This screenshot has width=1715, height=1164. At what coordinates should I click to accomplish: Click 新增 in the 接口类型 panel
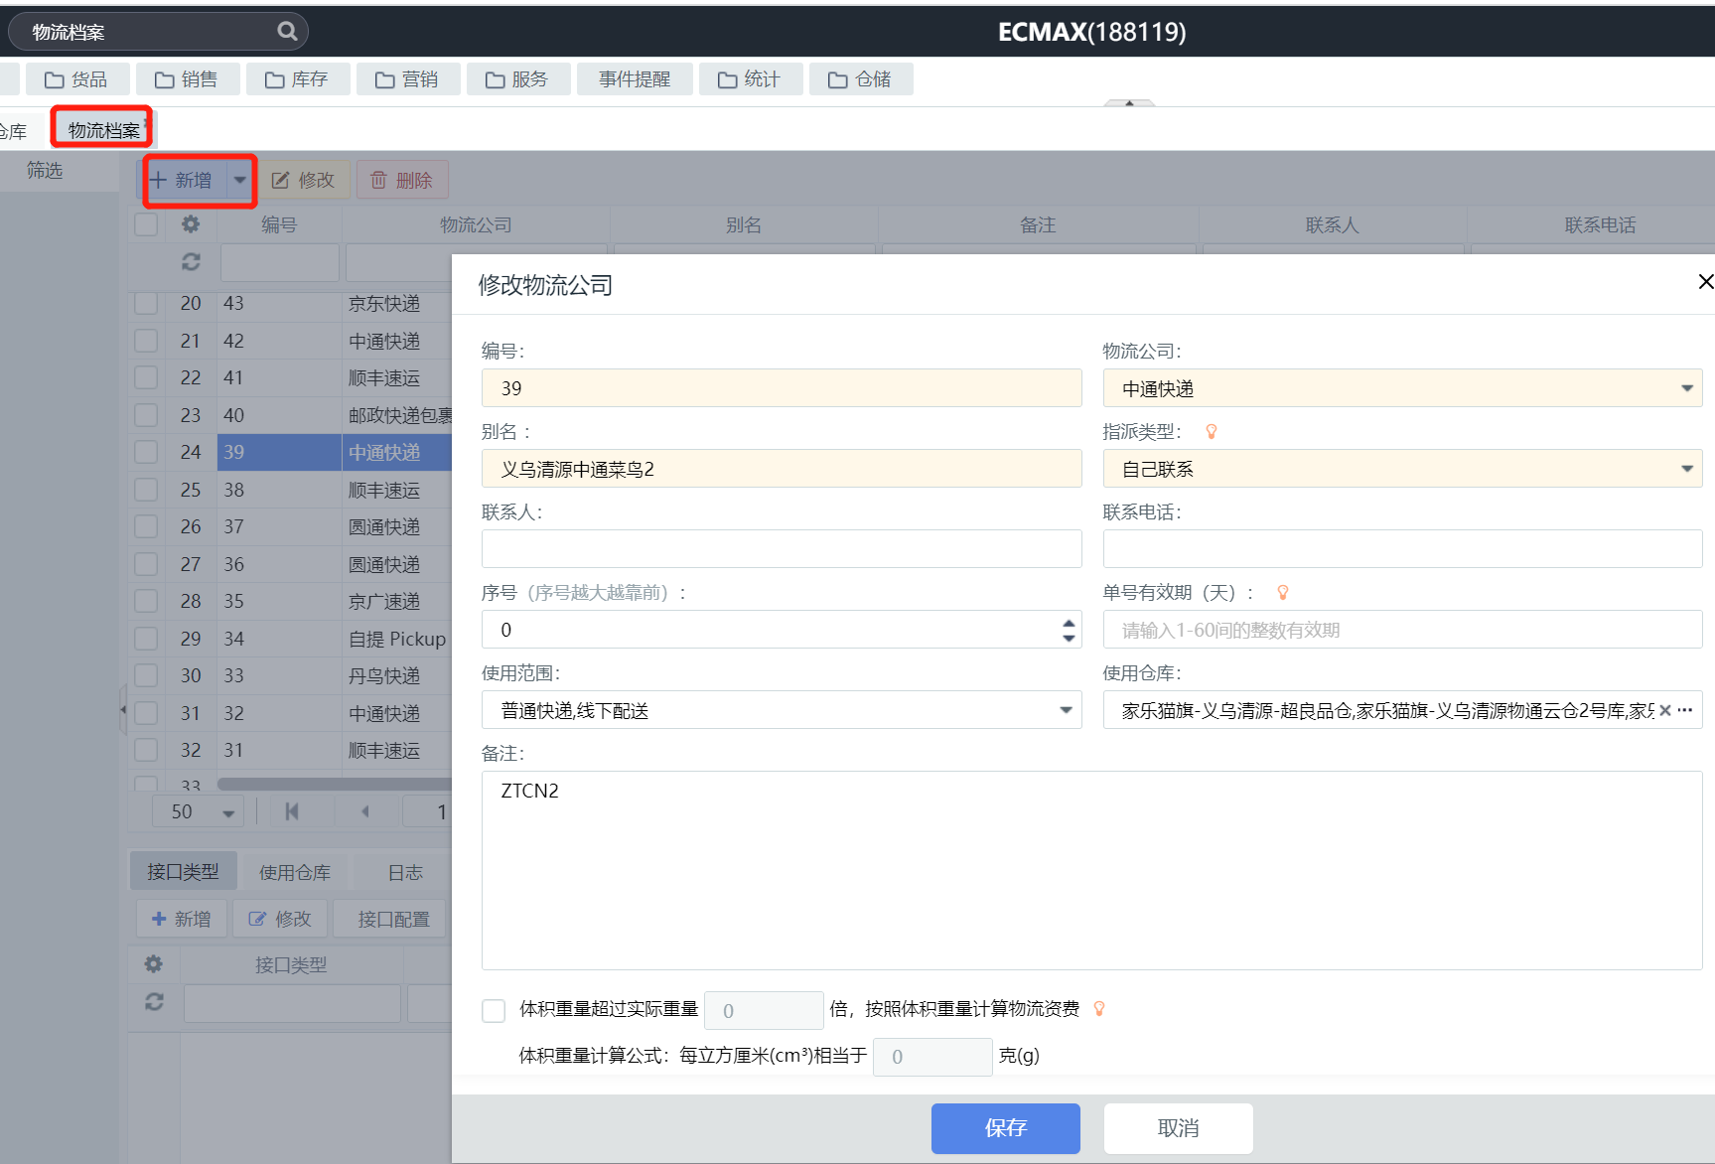coord(182,919)
